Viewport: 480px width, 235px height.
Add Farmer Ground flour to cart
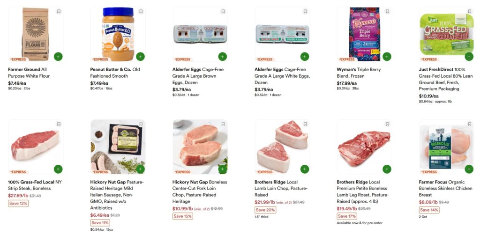point(58,57)
